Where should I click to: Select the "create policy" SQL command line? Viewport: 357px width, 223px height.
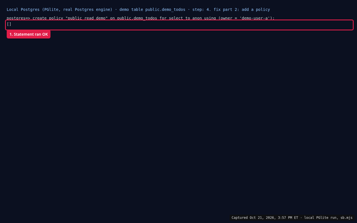coord(141,18)
